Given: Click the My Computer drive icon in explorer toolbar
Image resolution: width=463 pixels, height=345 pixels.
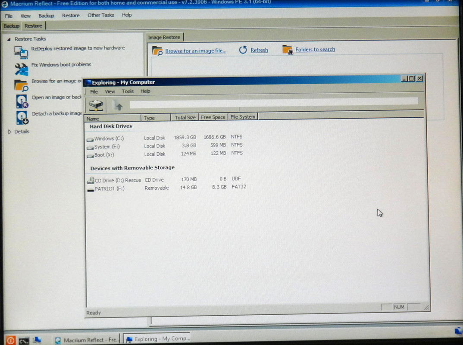Looking at the screenshot, I should point(96,105).
